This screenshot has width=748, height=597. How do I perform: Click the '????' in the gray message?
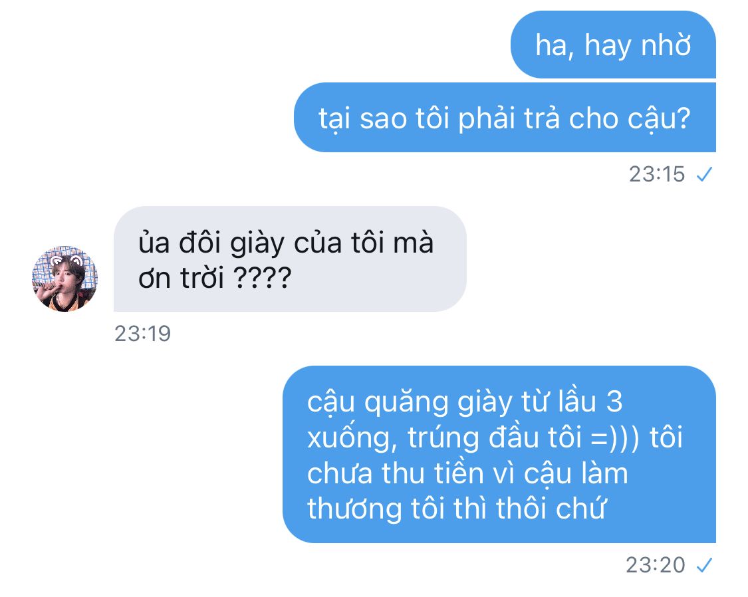pyautogui.click(x=263, y=278)
